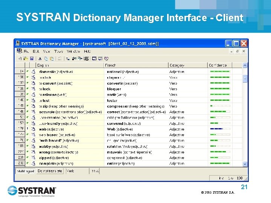Select the French cell 'bloquer'

(x=114, y=89)
